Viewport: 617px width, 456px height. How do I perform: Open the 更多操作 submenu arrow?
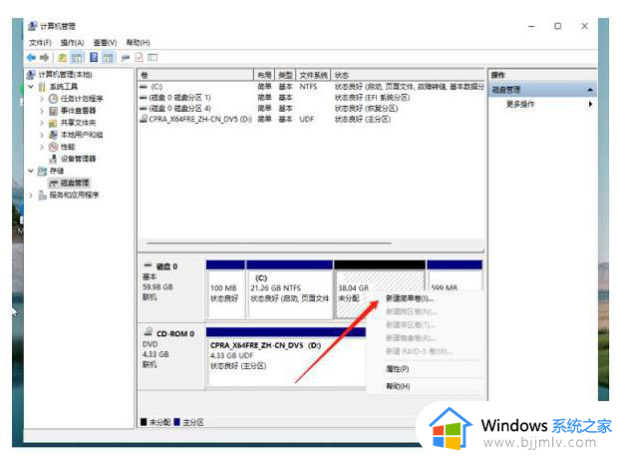(590, 104)
